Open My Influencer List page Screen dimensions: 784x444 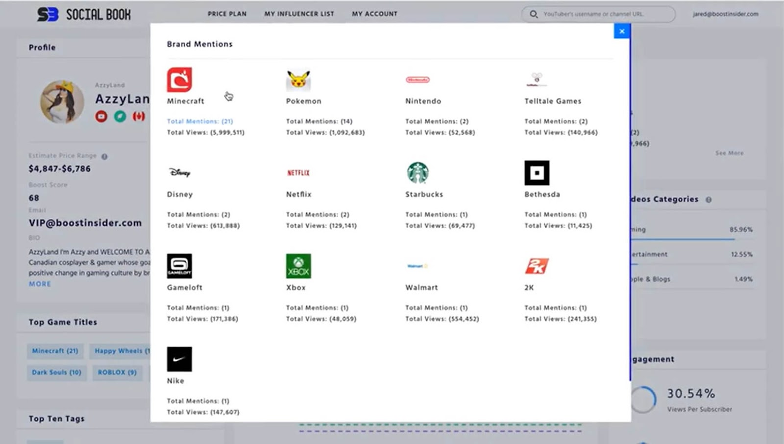[x=299, y=14]
